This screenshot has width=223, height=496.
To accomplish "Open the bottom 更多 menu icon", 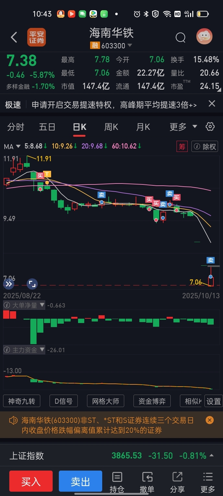I will [208, 482].
